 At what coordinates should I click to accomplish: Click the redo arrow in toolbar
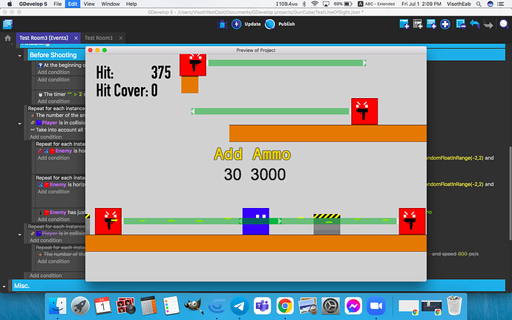coord(488,25)
